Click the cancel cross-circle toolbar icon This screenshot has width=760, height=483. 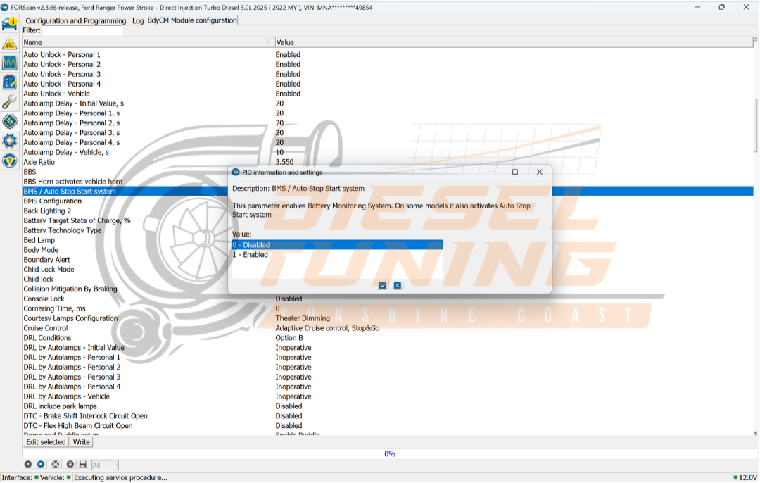click(56, 465)
